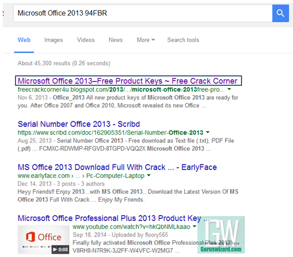Click 'Sep 18, 2014 - Uploaded by floory565' text
The width and height of the screenshot is (293, 257).
tap(120, 235)
